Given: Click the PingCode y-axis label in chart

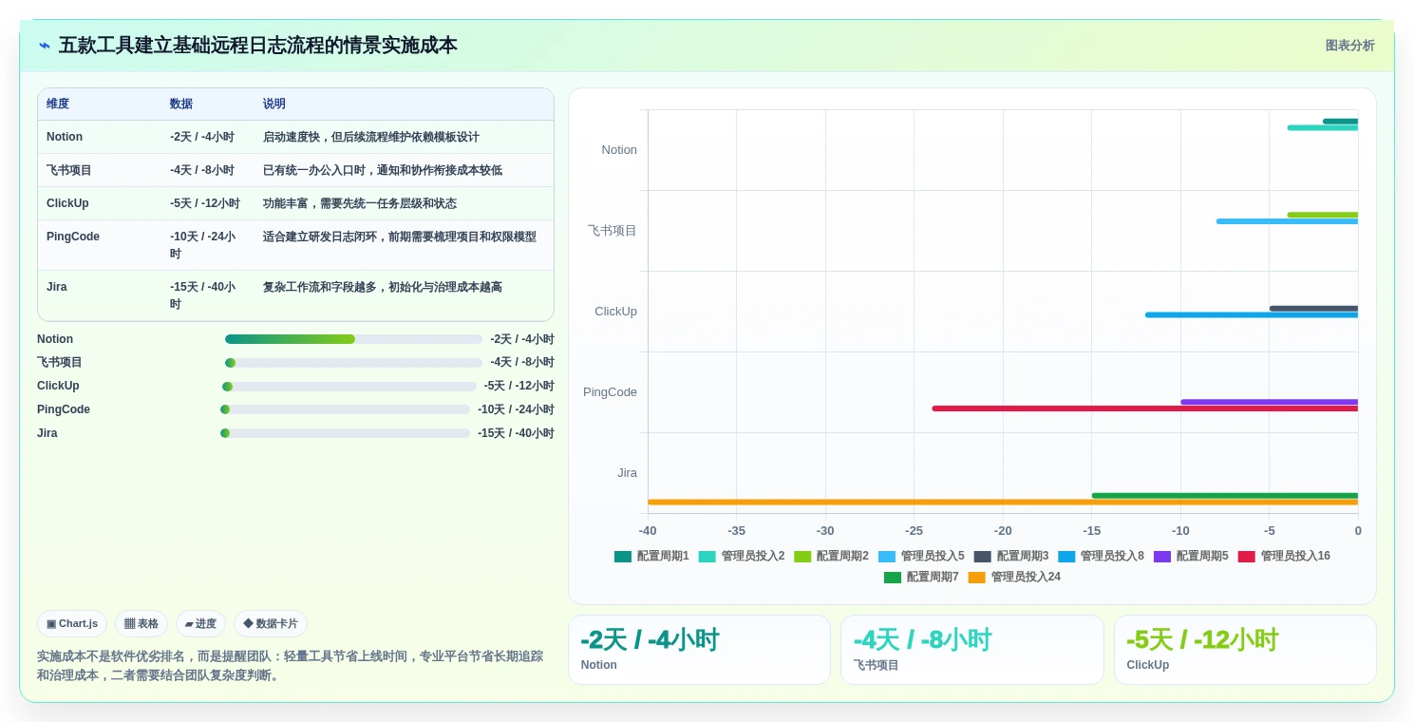Looking at the screenshot, I should tap(610, 392).
